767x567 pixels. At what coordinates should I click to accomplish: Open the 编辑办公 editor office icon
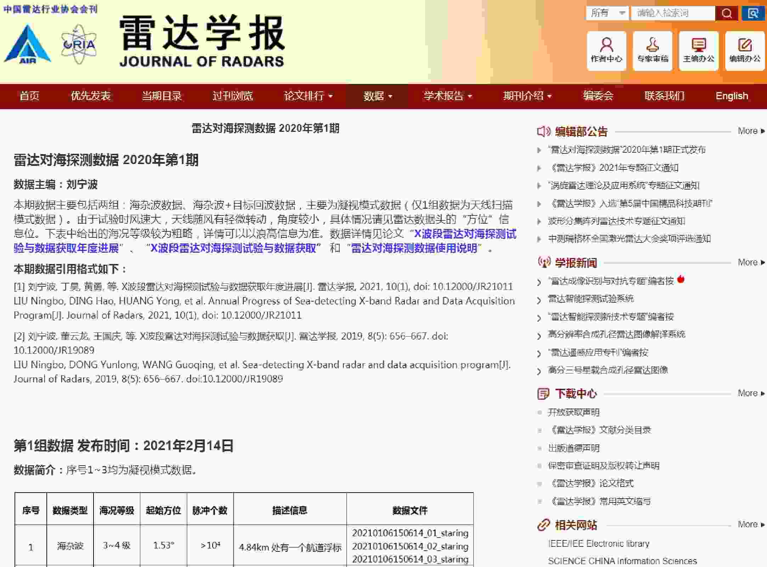click(745, 51)
